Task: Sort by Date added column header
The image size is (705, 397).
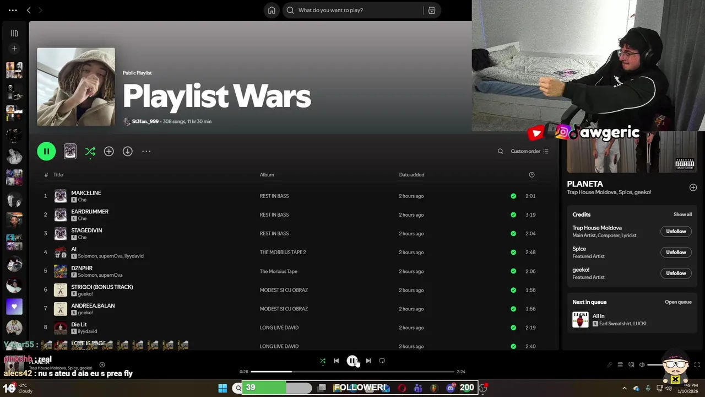Action: [x=411, y=175]
